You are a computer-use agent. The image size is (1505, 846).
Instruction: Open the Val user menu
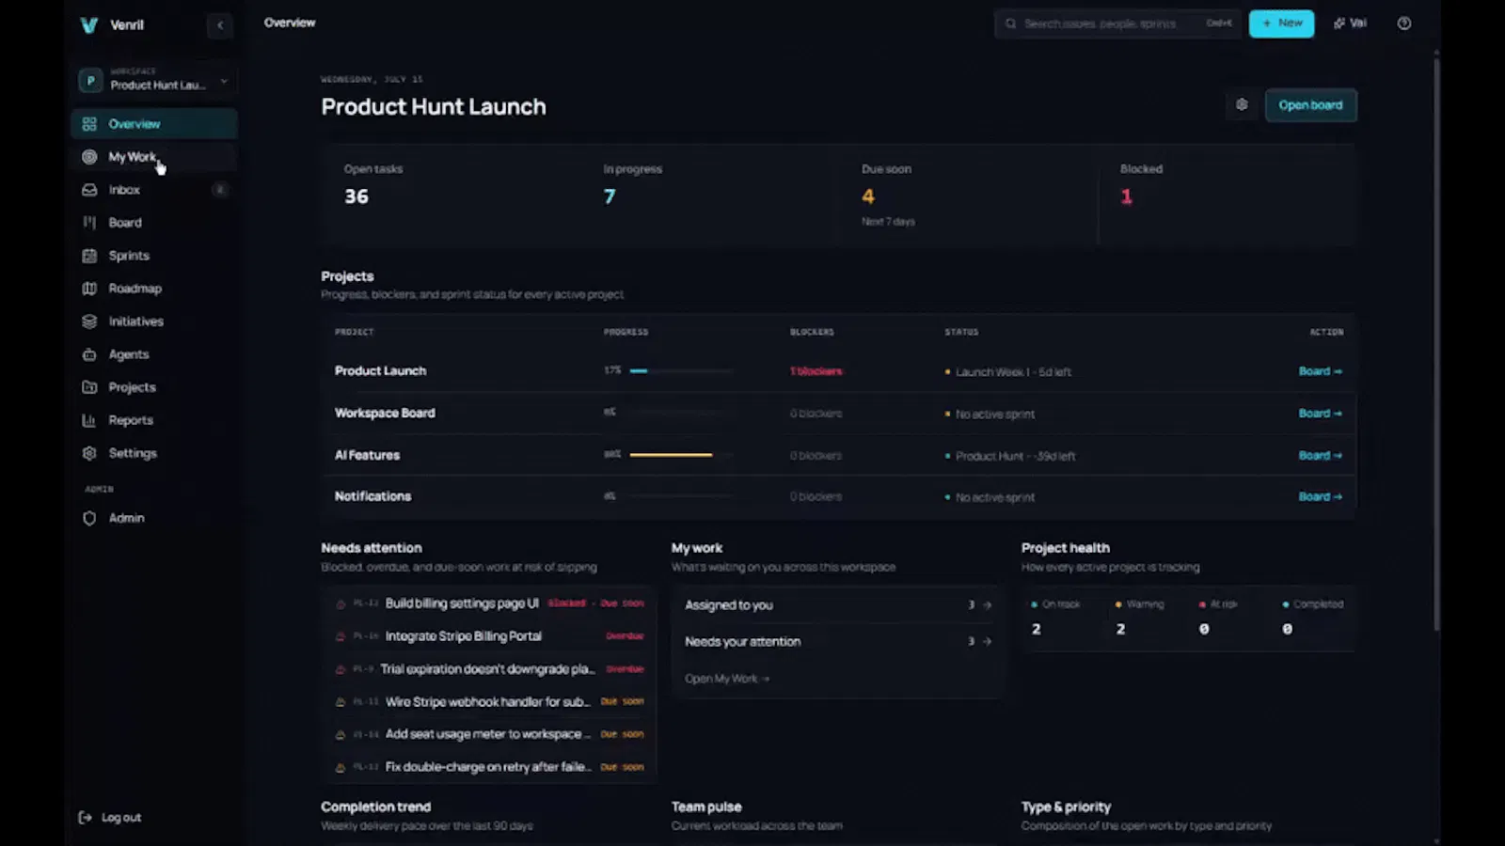(x=1351, y=23)
